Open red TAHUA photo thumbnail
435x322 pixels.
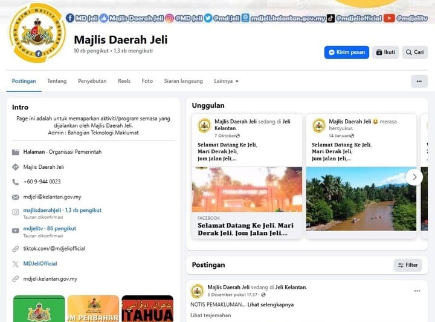pos(147,309)
